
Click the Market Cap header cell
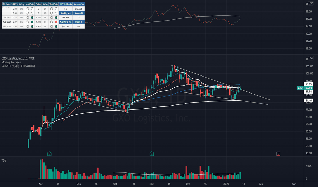coord(79,4)
